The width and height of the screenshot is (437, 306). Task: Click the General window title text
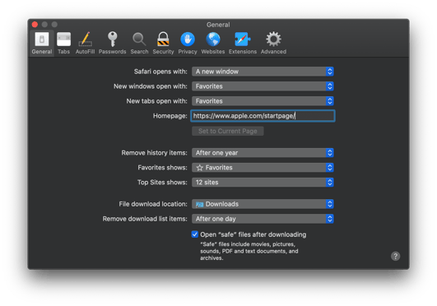(x=218, y=25)
